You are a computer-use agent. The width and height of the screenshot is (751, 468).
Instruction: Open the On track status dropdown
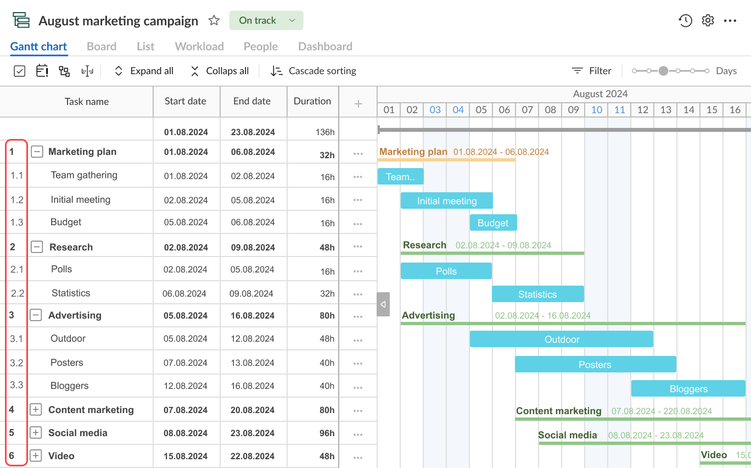click(266, 20)
